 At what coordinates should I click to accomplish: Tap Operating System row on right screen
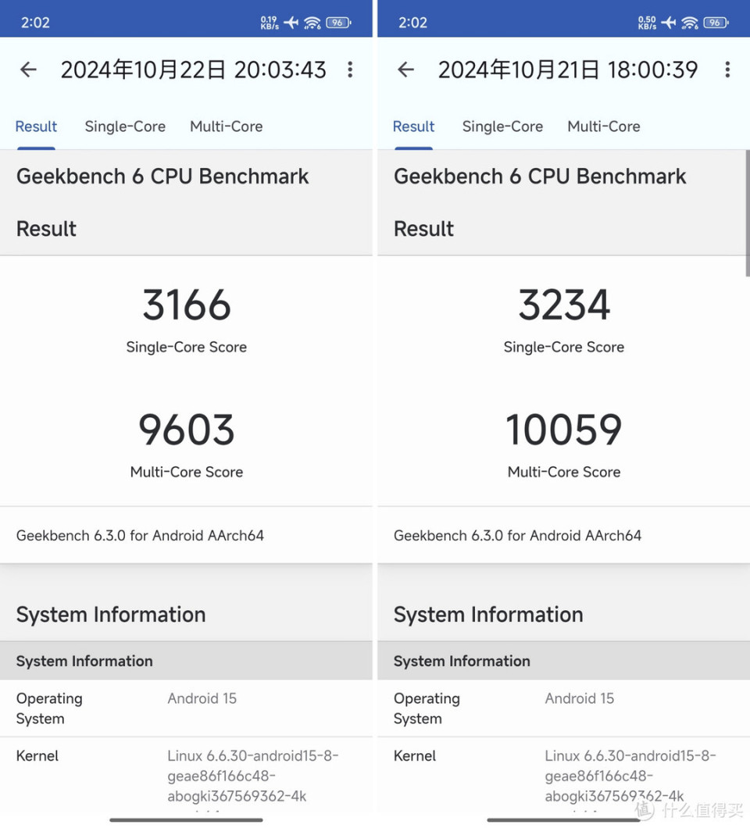coord(563,708)
